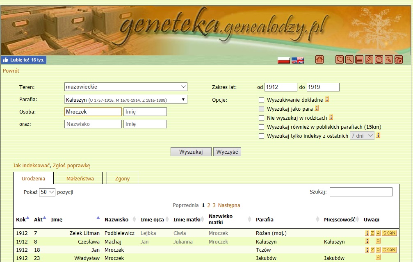Viewport: 413px width, 262px height.
Task: Open the Pokaż 50 entries dropdown
Action: 47,192
